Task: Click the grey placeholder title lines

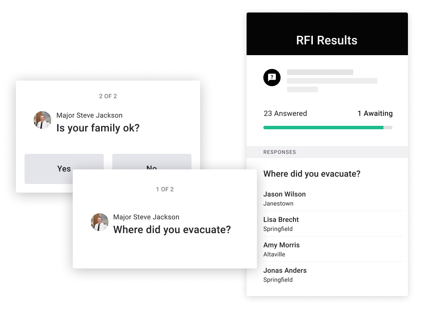Action: (x=332, y=81)
